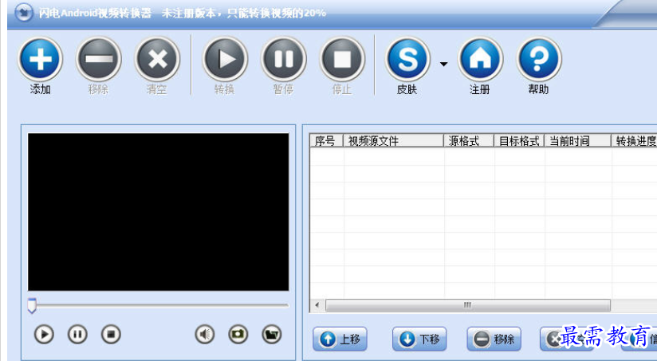Click the Clear (清空) X toolbar icon
Image resolution: width=657 pixels, height=361 pixels.
tap(157, 59)
